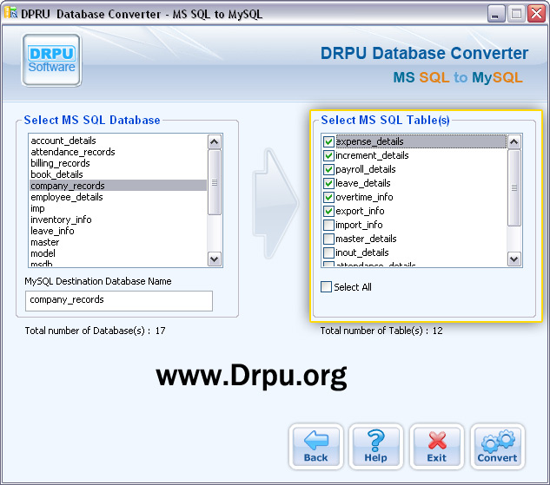Click the table list scrollbar thumb
Viewport: 550px width, 485px height.
tap(514, 188)
